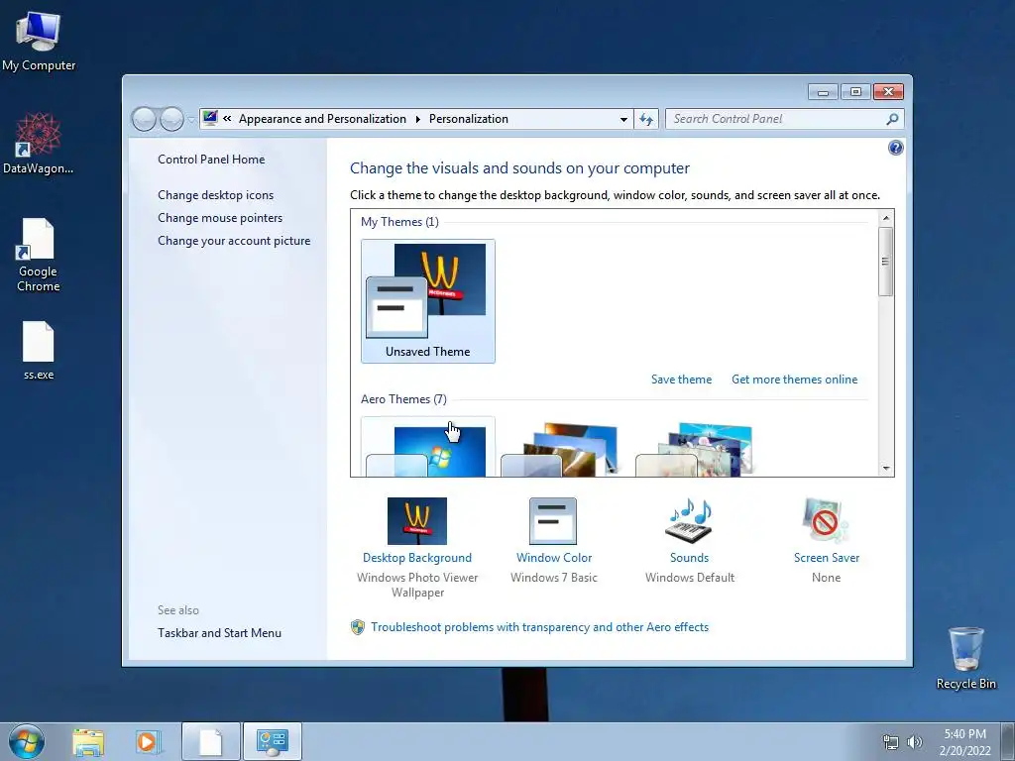The width and height of the screenshot is (1015, 761).
Task: Open the Screen Saver icon
Action: point(826,521)
